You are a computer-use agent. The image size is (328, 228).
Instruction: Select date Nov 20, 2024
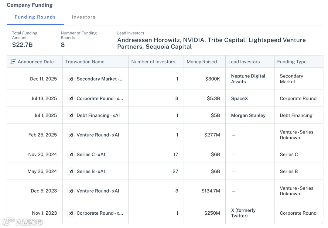(x=43, y=154)
